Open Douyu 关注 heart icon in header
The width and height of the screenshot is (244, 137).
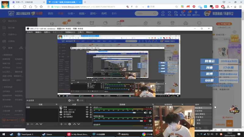pyautogui.click(x=169, y=13)
